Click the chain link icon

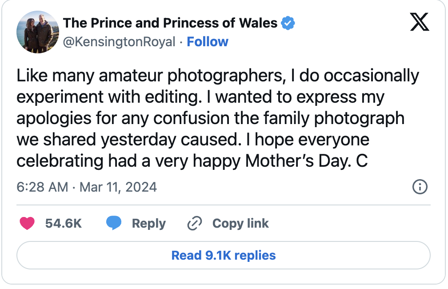pyautogui.click(x=195, y=223)
